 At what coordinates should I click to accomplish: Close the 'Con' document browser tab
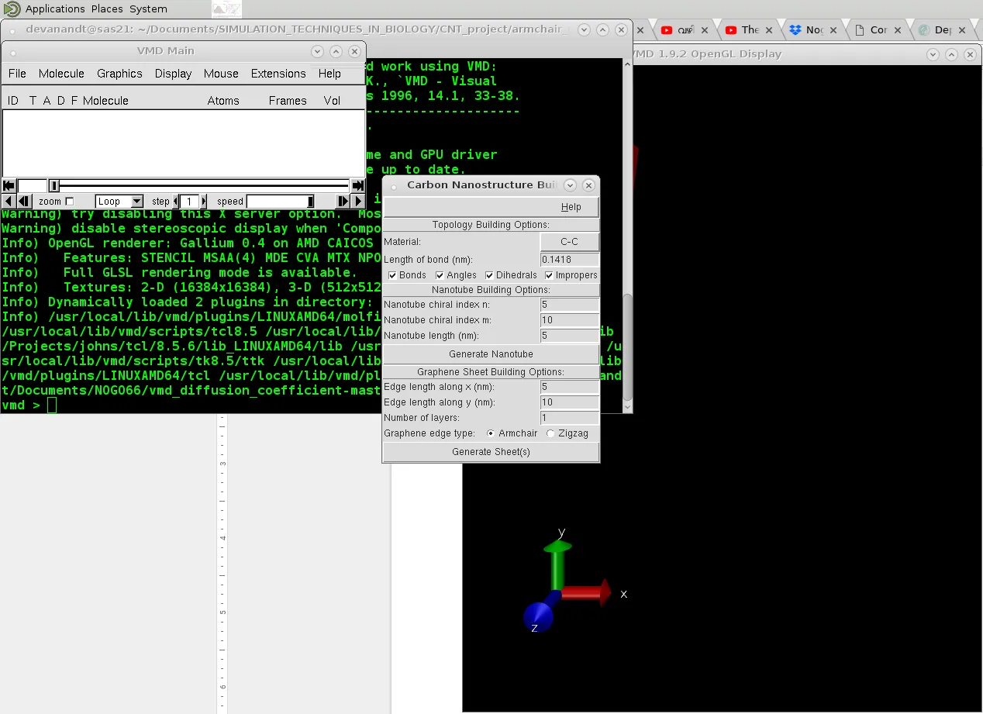tap(898, 30)
